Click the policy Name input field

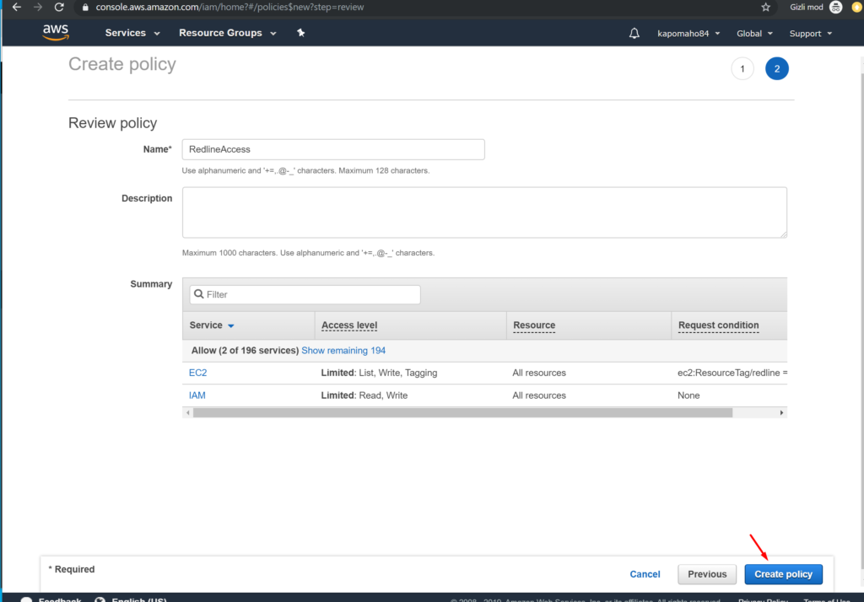click(x=333, y=149)
